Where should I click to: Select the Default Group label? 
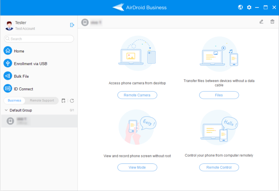21,110
